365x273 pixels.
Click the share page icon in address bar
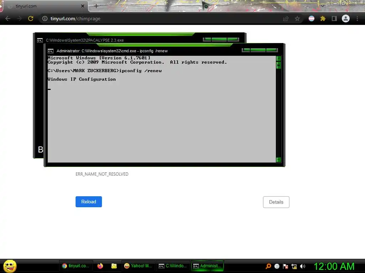[x=286, y=18]
